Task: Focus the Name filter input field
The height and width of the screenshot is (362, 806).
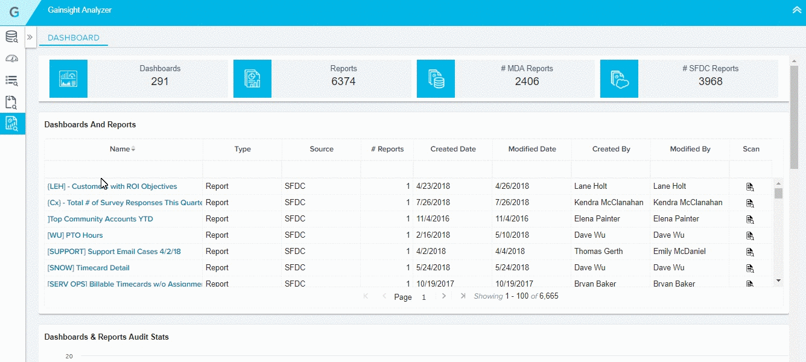Action: (124, 169)
